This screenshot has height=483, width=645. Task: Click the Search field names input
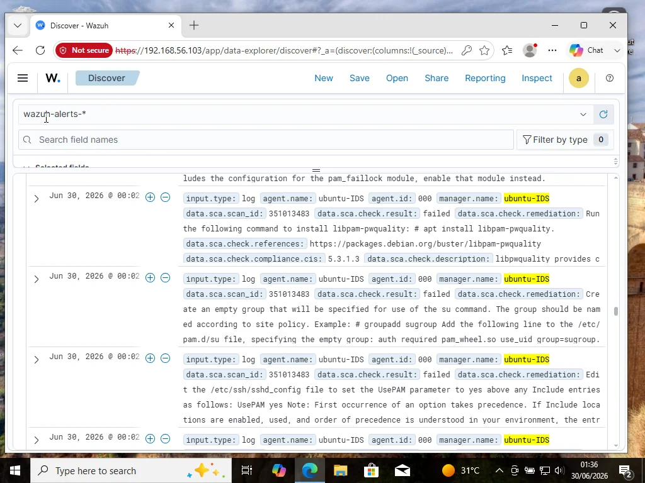click(x=266, y=140)
